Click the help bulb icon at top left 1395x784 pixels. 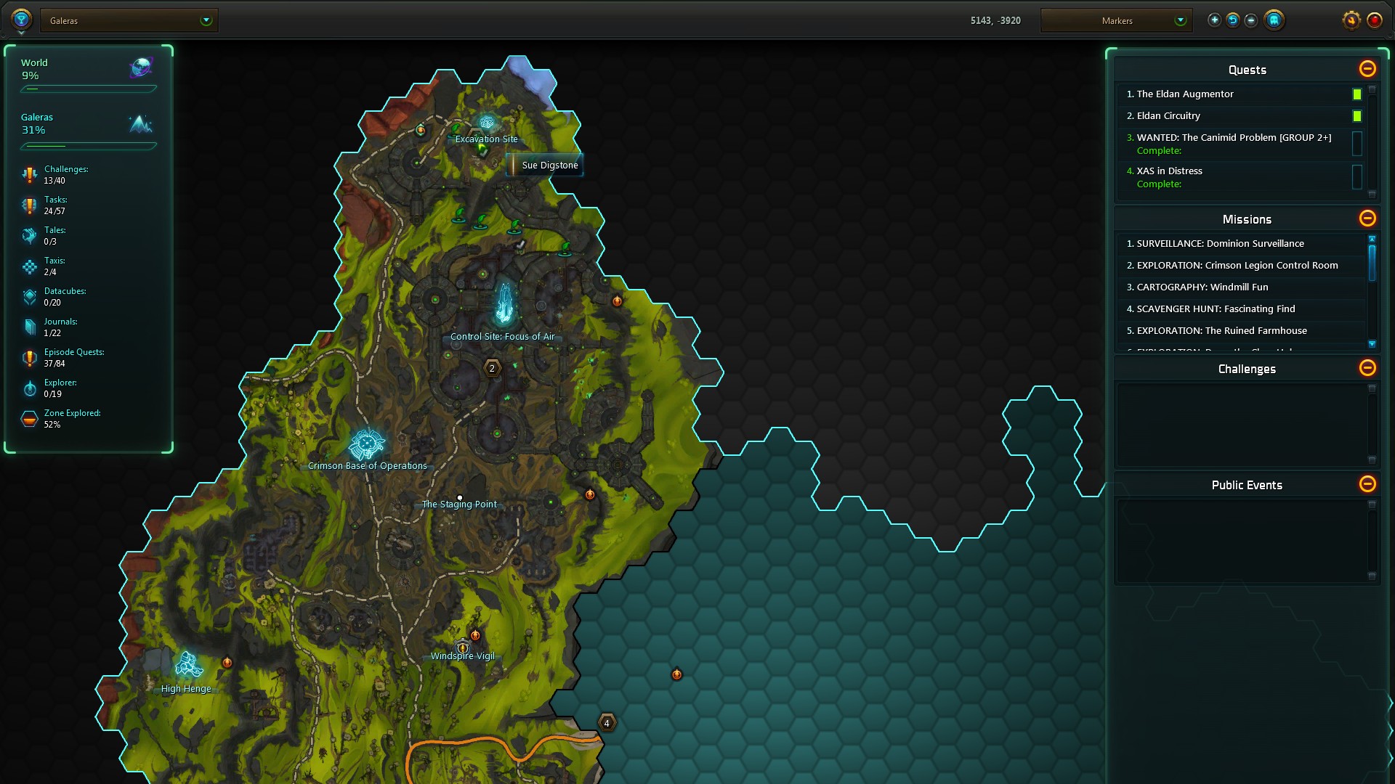point(21,19)
